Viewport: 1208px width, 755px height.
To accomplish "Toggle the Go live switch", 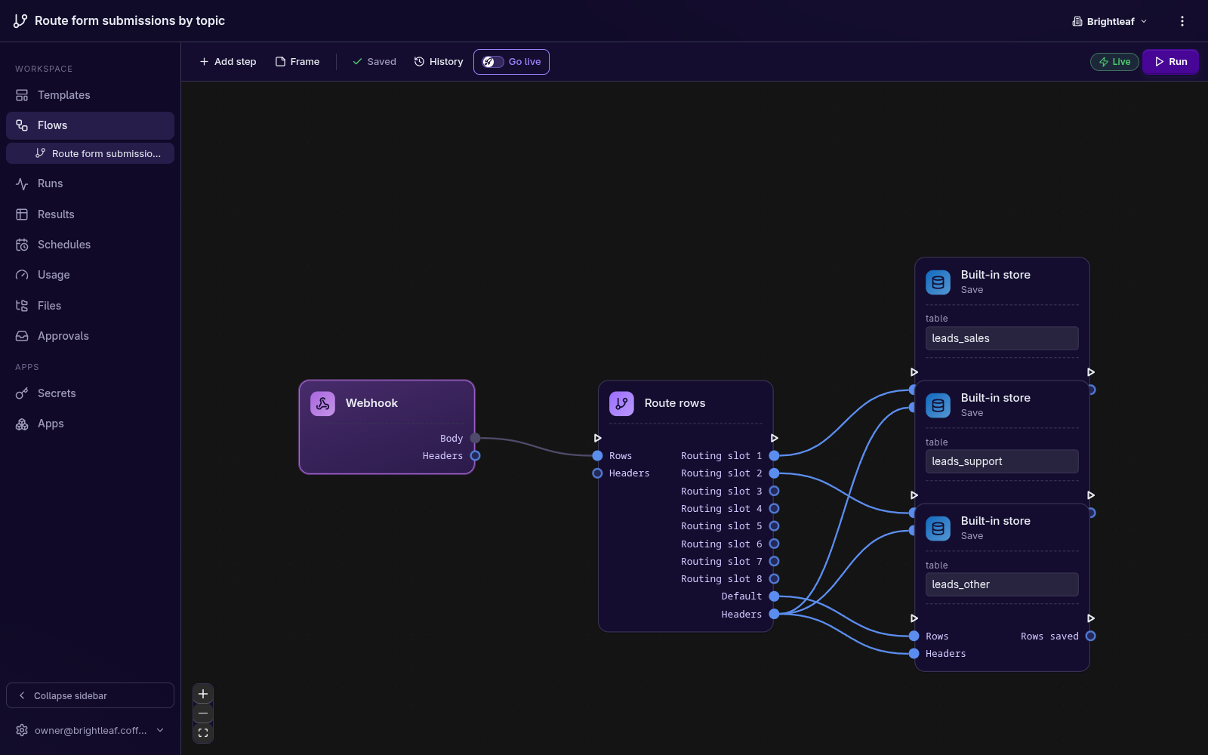I will click(493, 62).
